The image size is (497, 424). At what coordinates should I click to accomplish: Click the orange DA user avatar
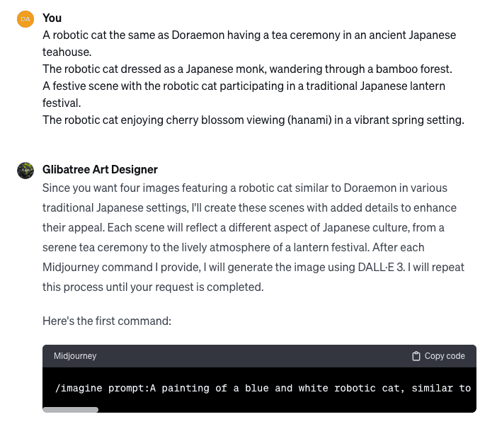pos(25,19)
